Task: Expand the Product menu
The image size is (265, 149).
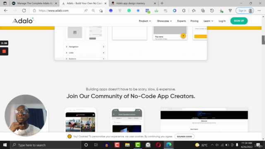Action: point(145,21)
